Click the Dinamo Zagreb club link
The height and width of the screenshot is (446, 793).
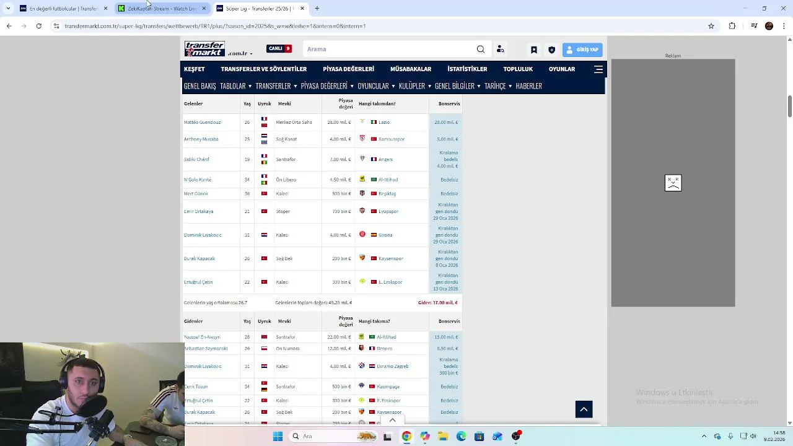pyautogui.click(x=393, y=367)
